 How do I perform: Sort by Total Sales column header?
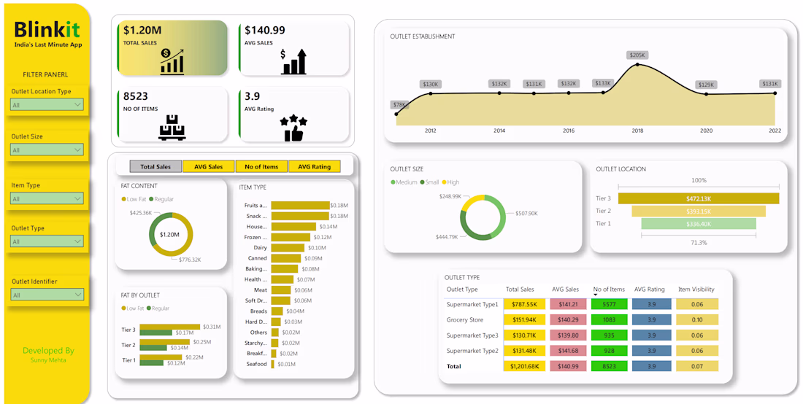point(520,290)
